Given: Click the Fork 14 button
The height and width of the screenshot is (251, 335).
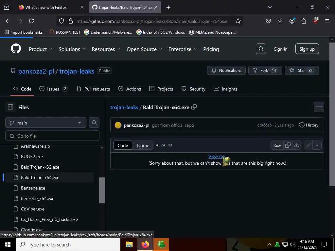Looking at the screenshot, I should [x=265, y=71].
